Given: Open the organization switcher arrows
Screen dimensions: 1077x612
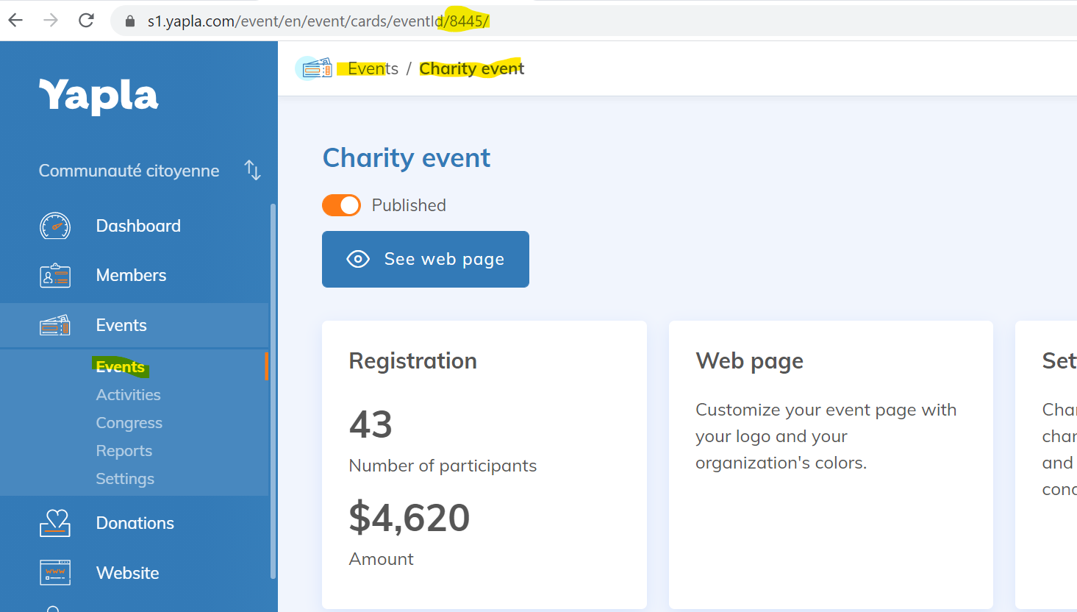Looking at the screenshot, I should (x=252, y=170).
